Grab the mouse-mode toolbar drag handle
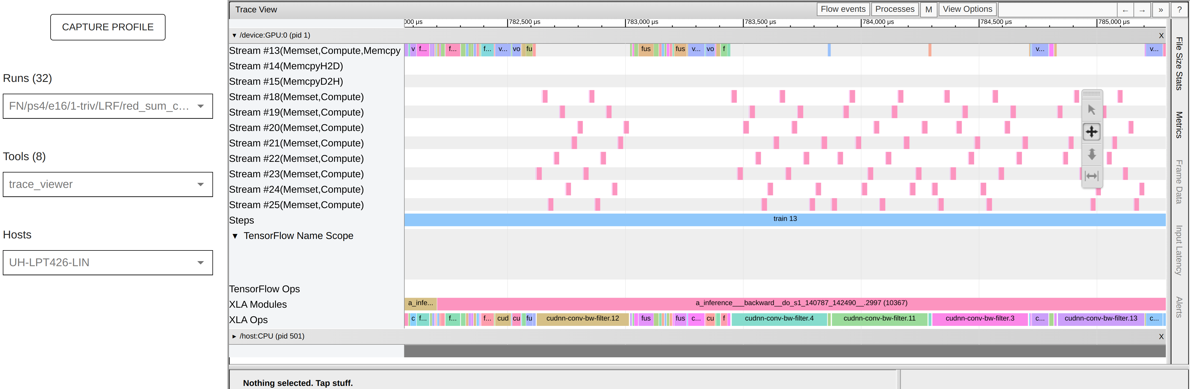 [x=1092, y=94]
